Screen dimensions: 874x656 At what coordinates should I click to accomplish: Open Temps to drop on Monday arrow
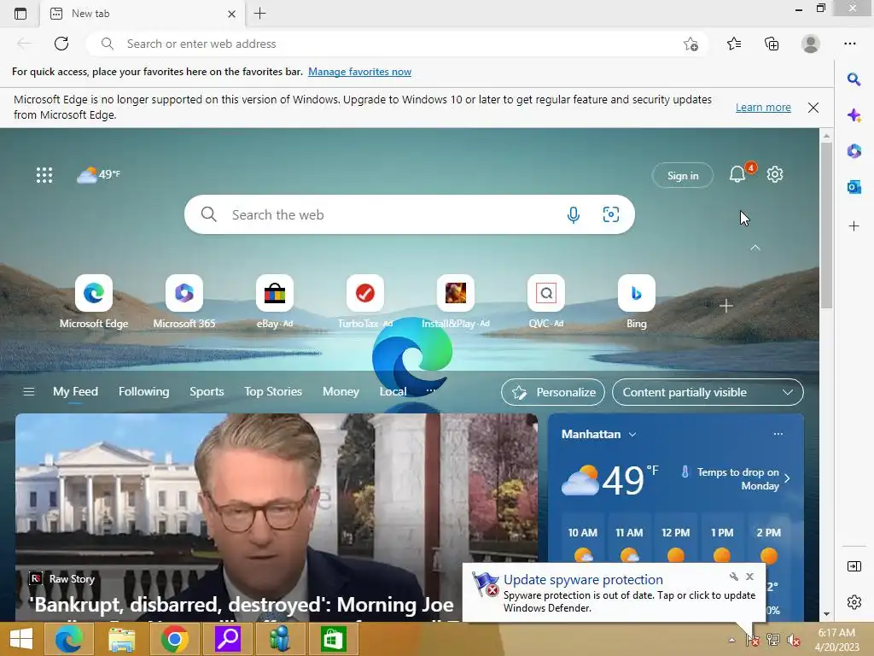[787, 478]
